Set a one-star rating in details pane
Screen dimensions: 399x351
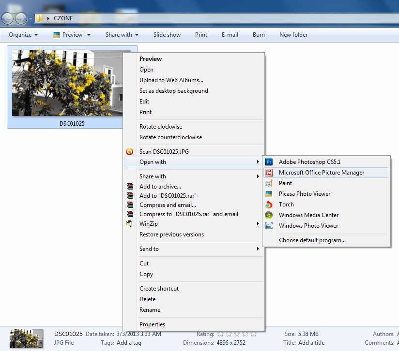tap(221, 334)
